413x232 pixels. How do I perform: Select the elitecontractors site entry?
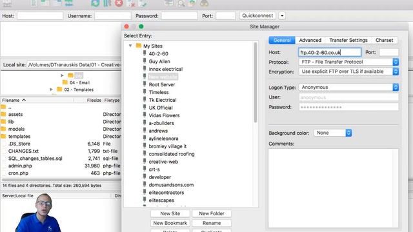tap(166, 193)
